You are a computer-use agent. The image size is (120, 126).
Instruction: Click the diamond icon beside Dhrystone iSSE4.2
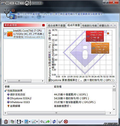[8, 98]
